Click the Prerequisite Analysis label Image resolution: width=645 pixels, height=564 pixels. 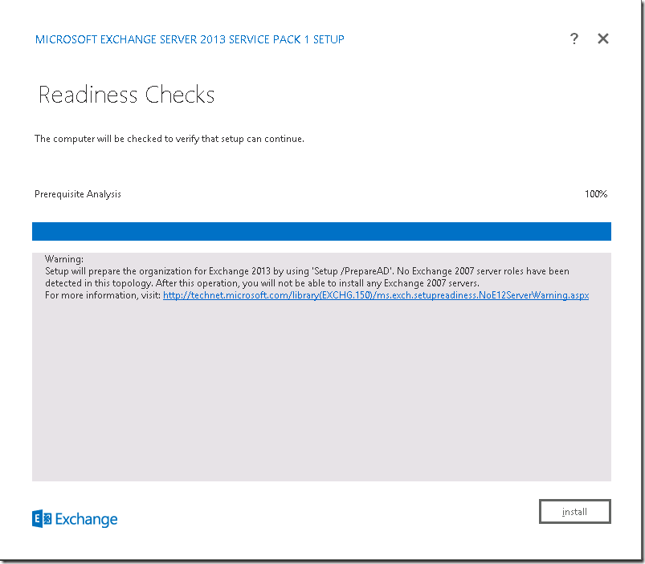[x=78, y=194]
